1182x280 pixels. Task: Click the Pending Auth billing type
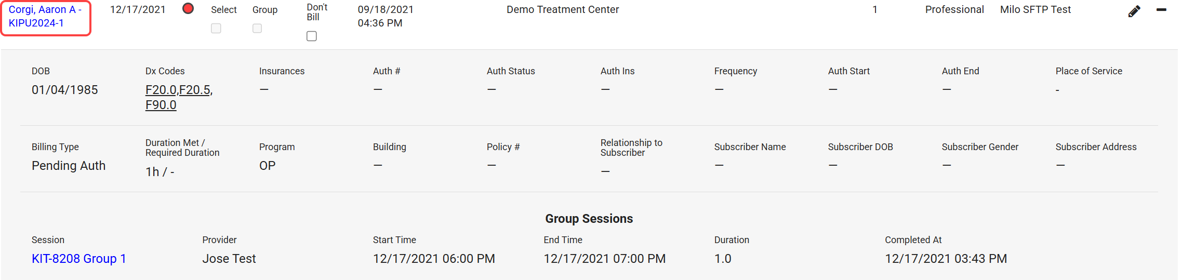click(x=69, y=166)
